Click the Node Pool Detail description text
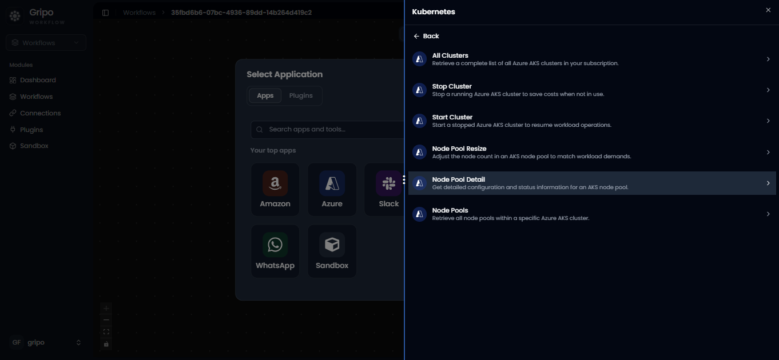779x360 pixels. [x=530, y=187]
